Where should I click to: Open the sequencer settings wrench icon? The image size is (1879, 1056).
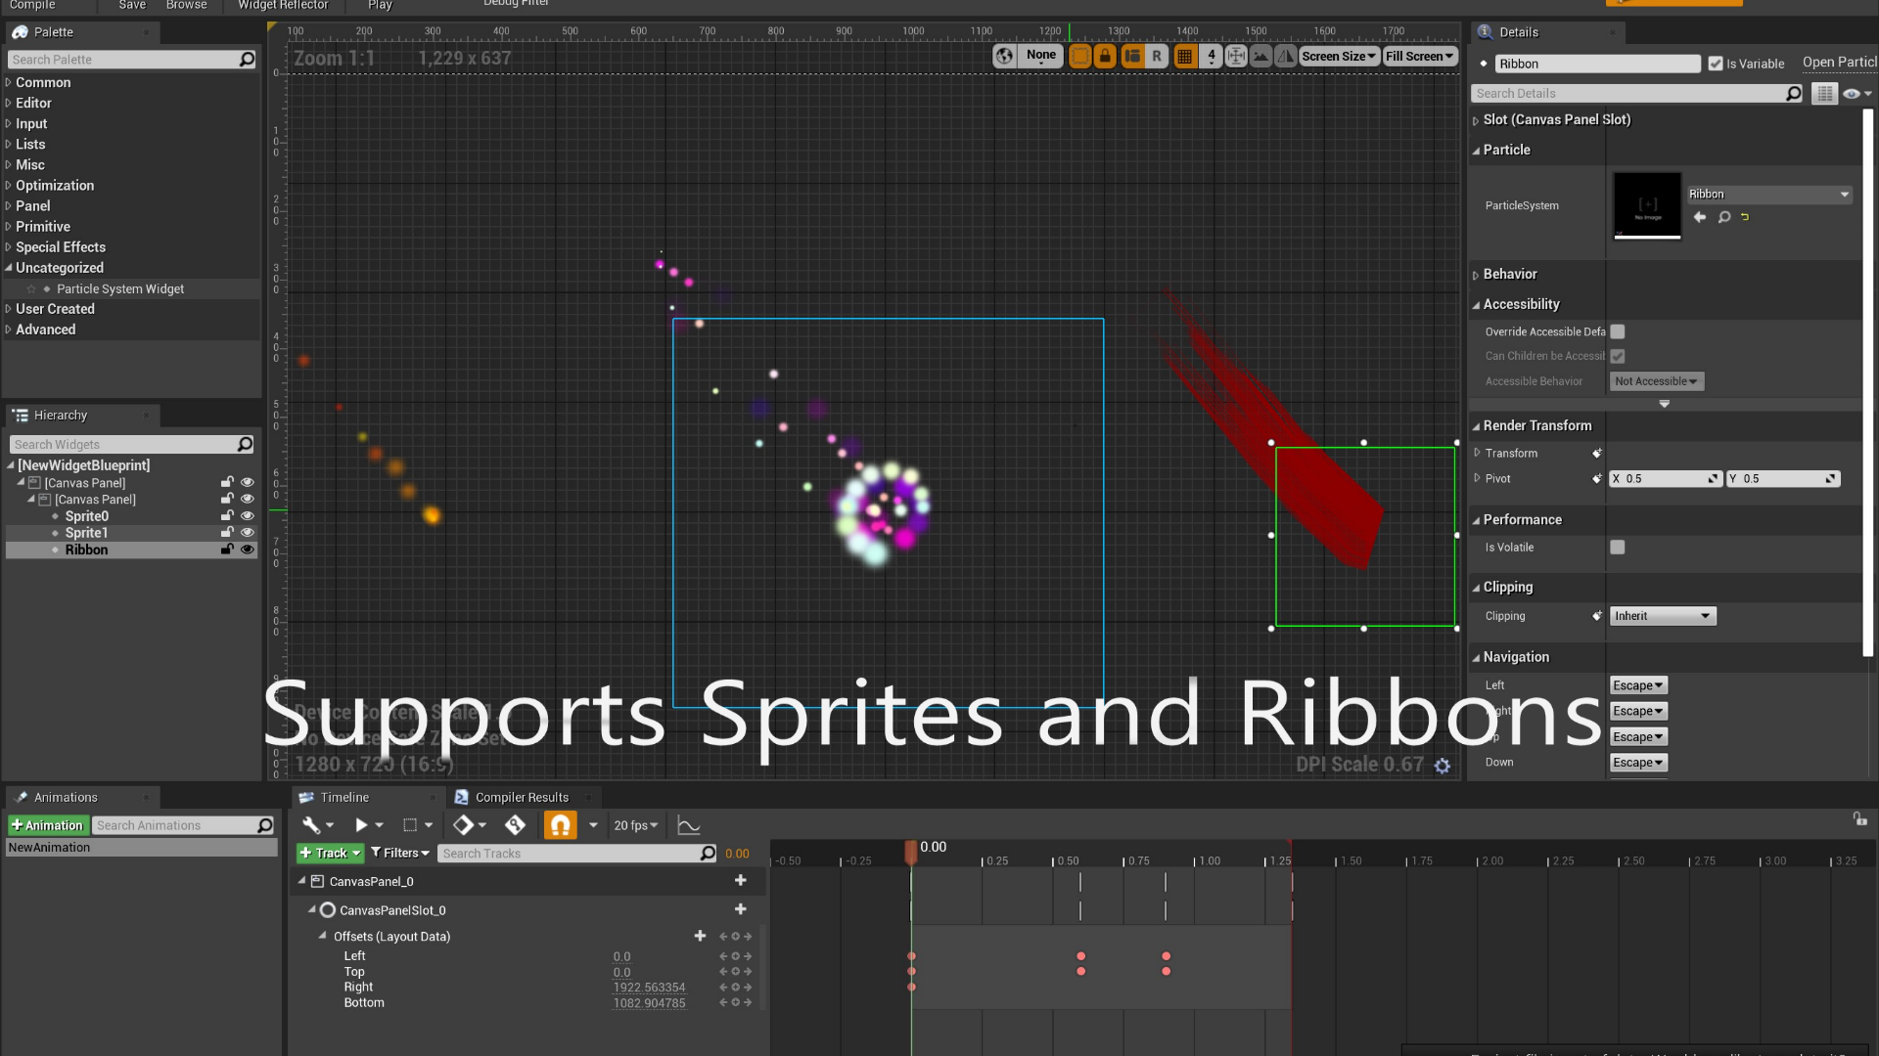[x=313, y=825]
